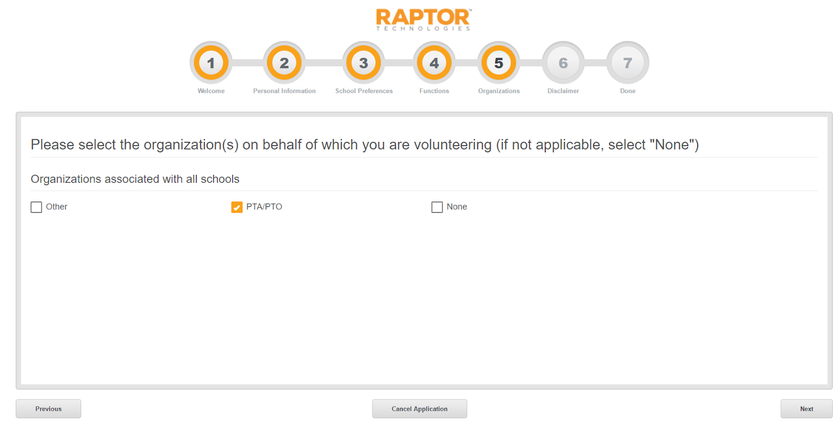Screen dimensions: 838x424
Task: Select step 6 Disclaimer circle
Action: tap(563, 63)
